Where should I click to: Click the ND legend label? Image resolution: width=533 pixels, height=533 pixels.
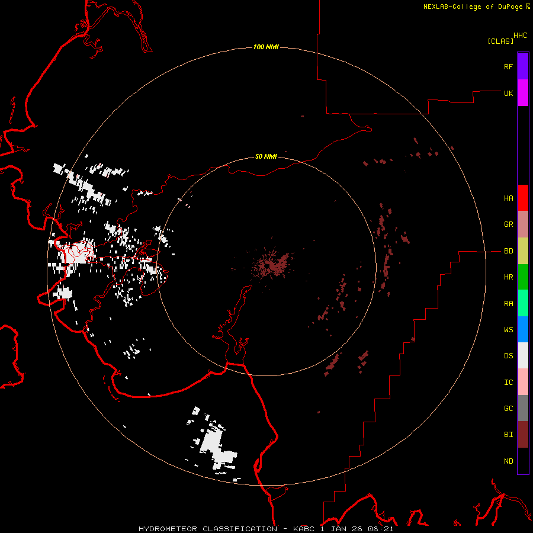click(x=508, y=461)
